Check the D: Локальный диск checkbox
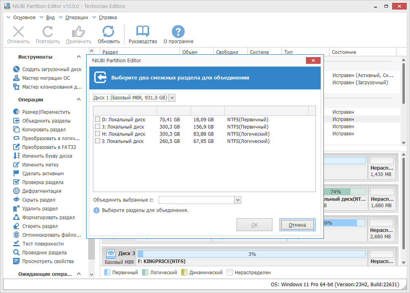The image size is (410, 293). coord(98,119)
